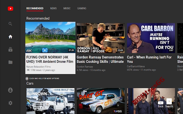Click title 'FLYING OVER NORWAY (4K UHD) 1HR Ambient Drone Film'

50,59
